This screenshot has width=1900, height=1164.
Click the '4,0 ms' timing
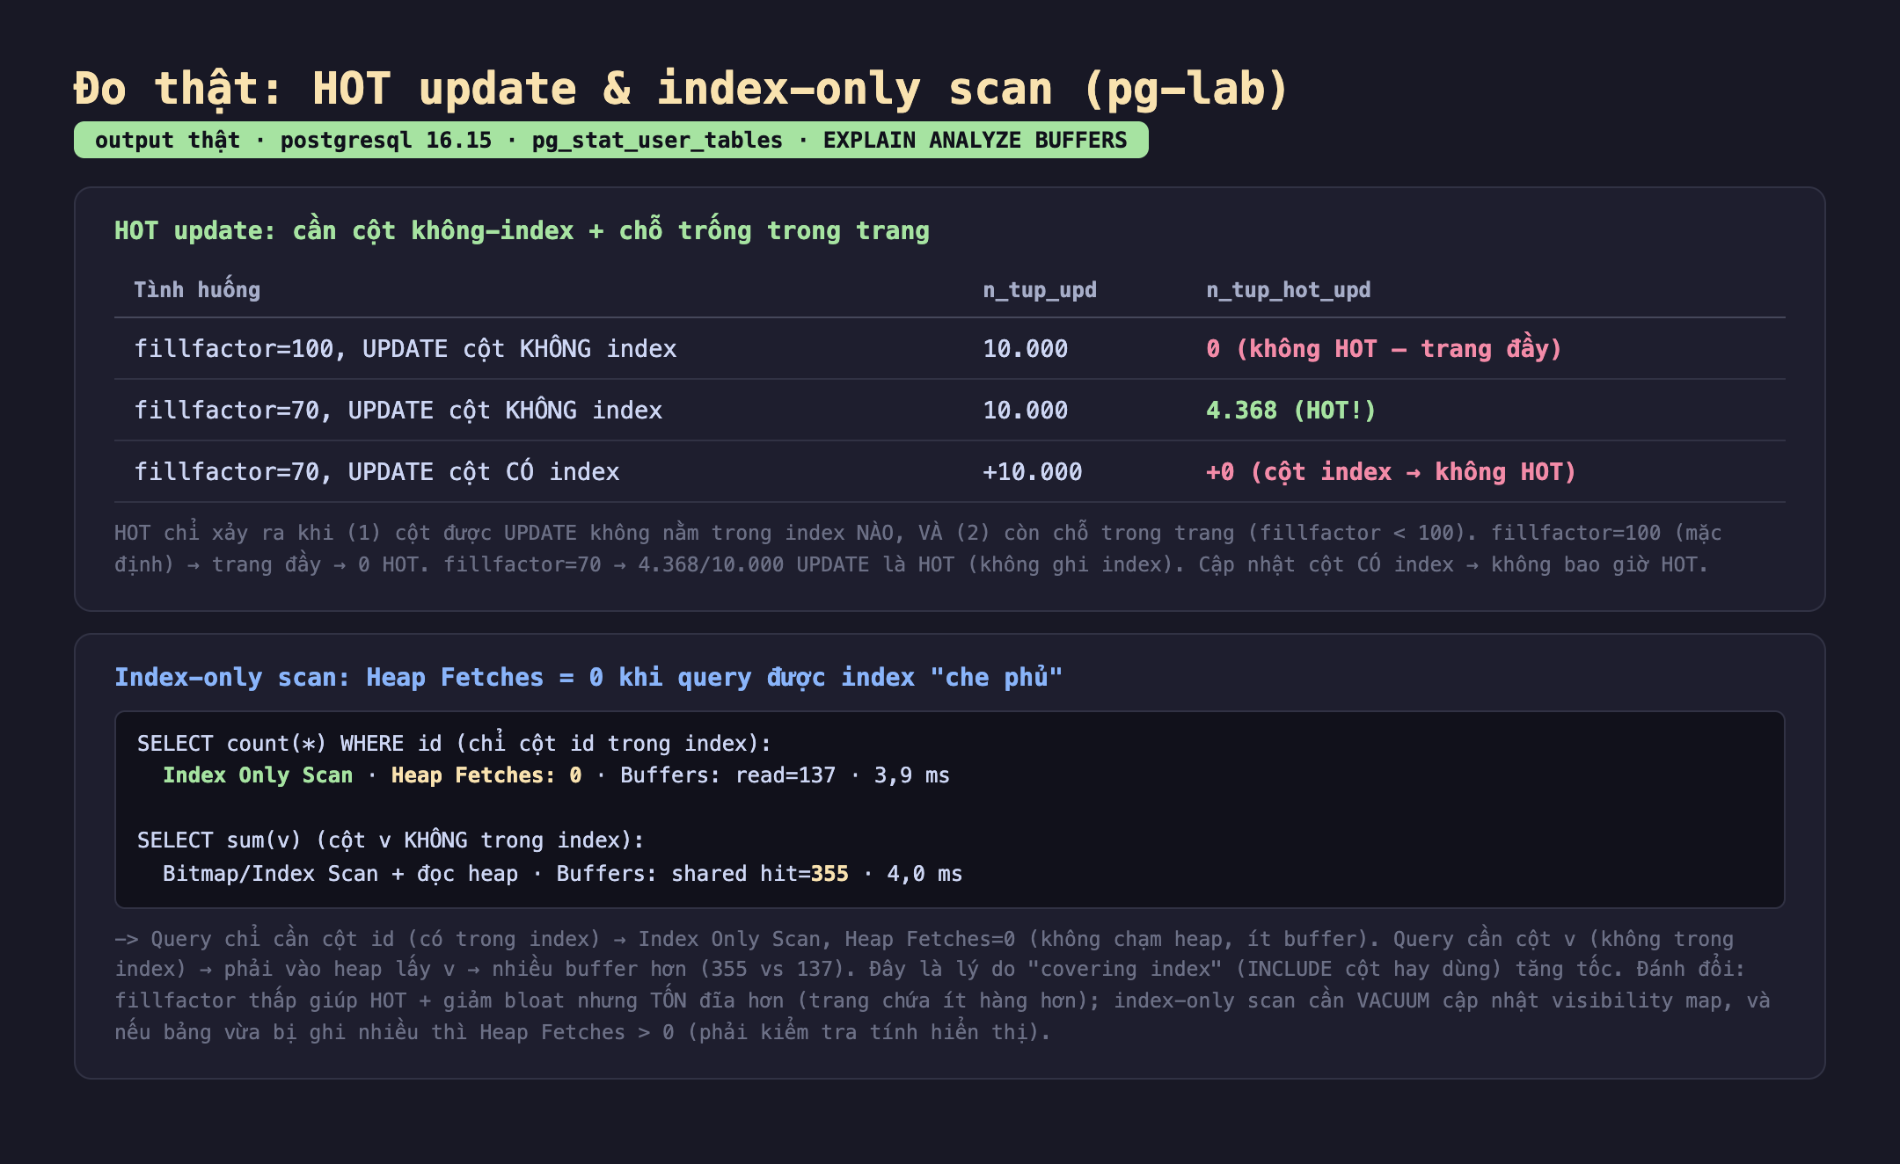click(924, 874)
